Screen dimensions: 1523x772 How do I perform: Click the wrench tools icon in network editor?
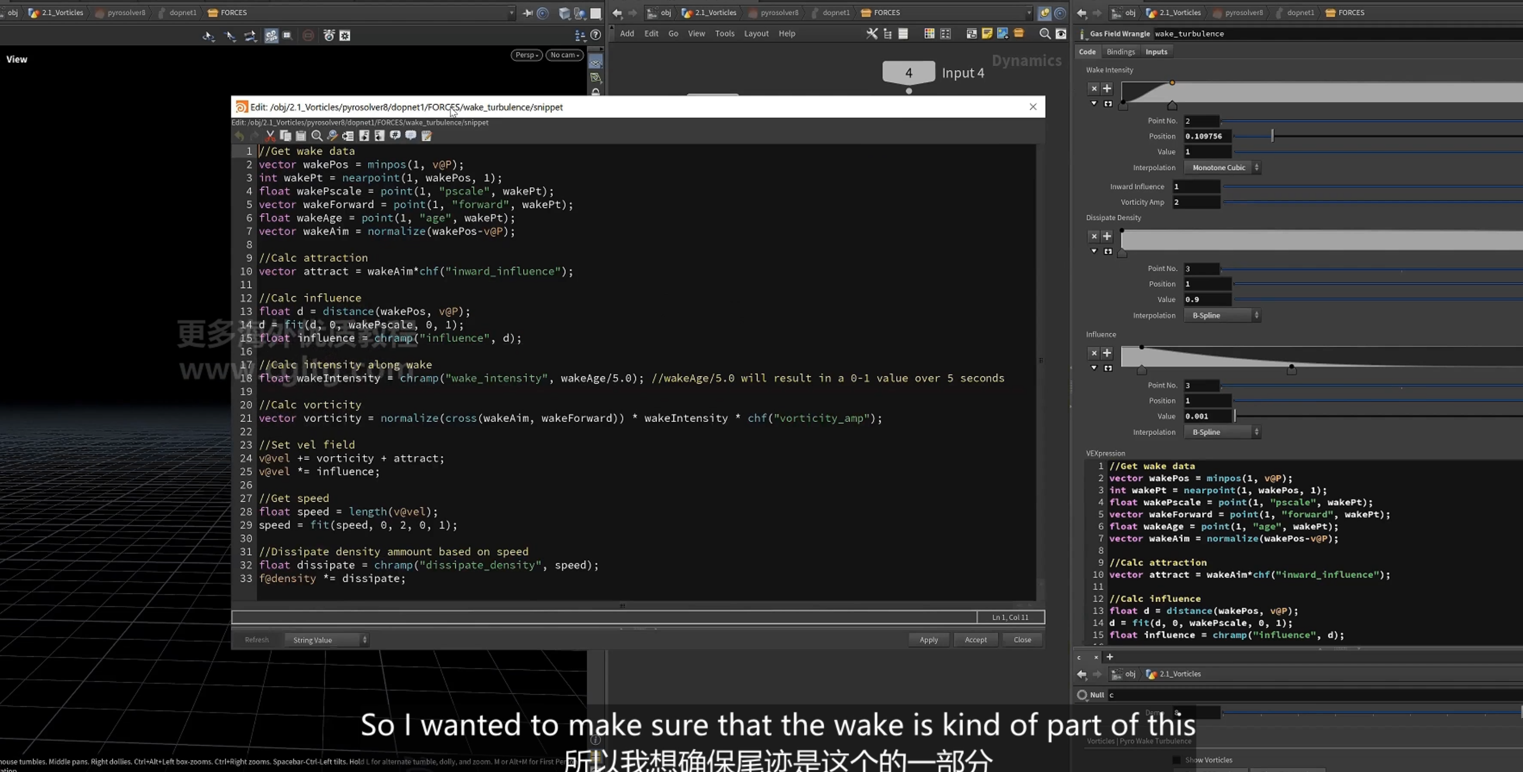click(871, 34)
